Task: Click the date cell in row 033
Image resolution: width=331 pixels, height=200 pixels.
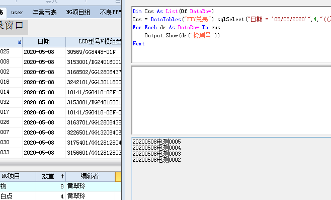Action: pos(44,153)
